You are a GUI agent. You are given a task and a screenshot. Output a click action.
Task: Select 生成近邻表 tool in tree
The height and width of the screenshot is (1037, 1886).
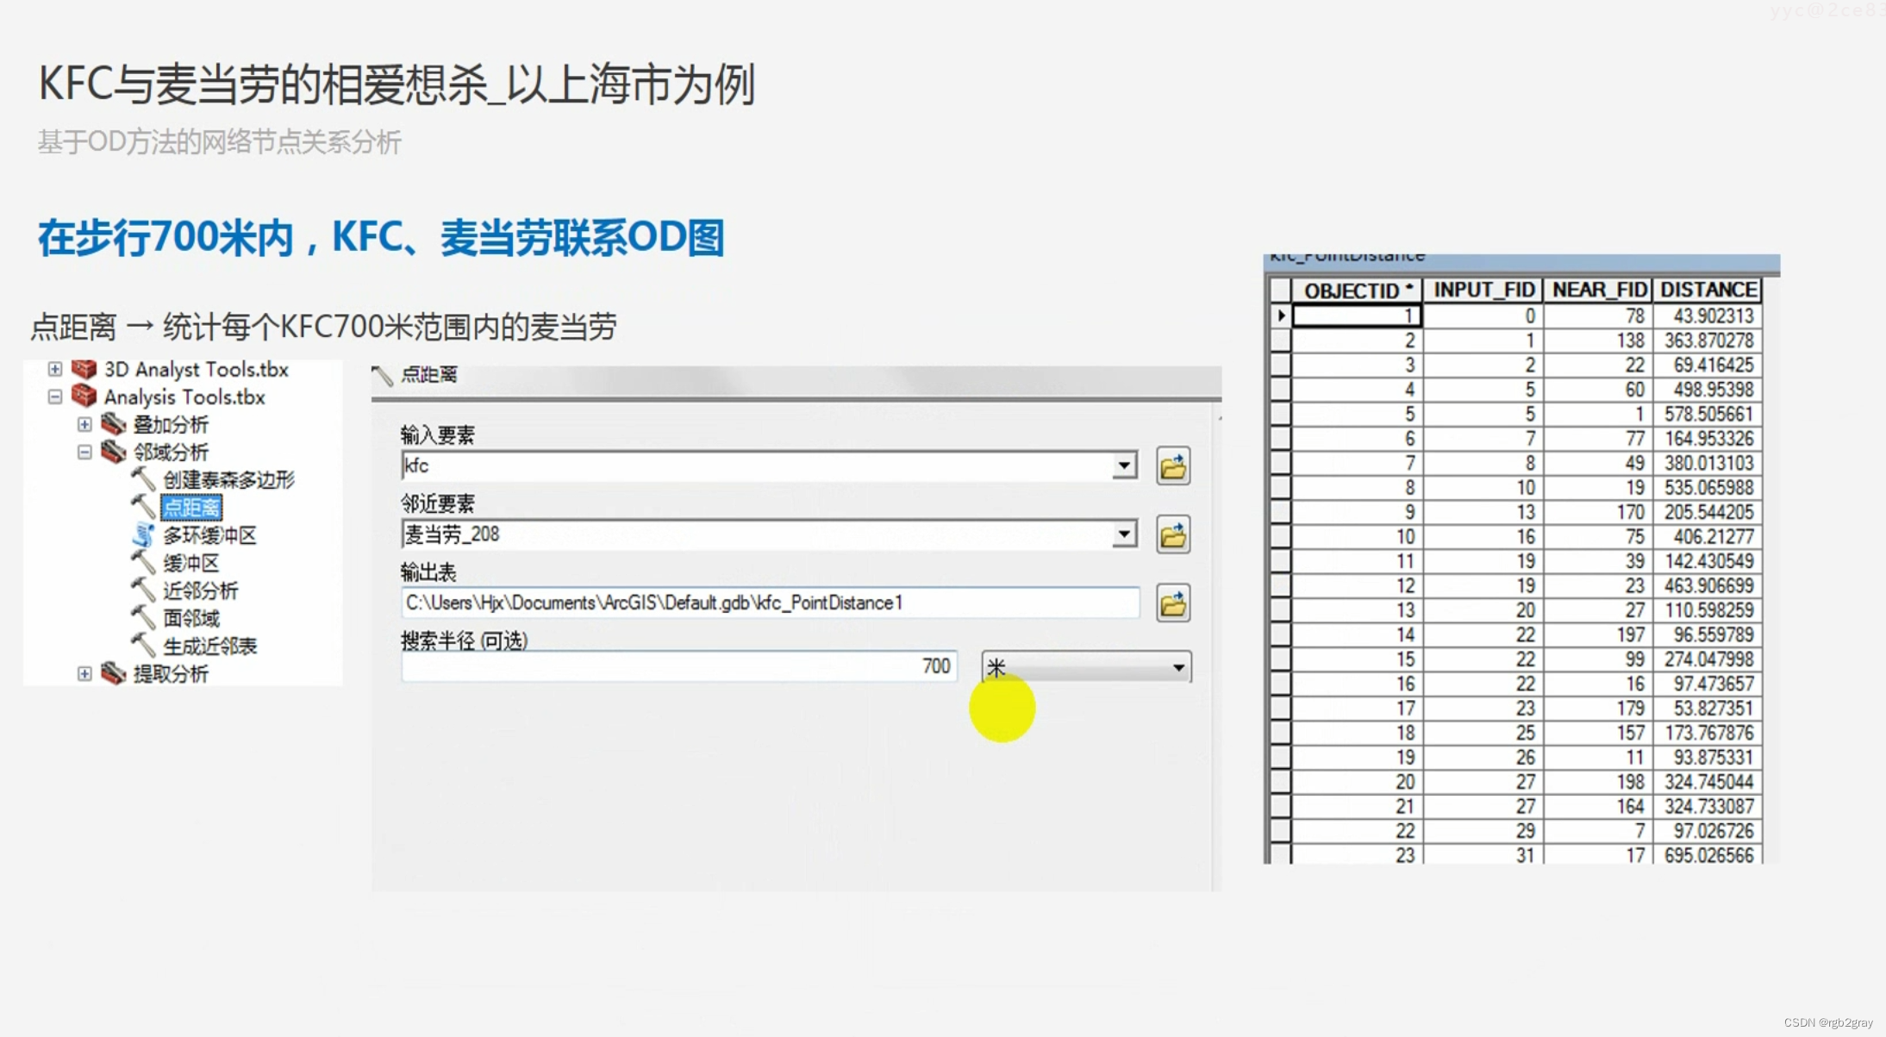(209, 646)
